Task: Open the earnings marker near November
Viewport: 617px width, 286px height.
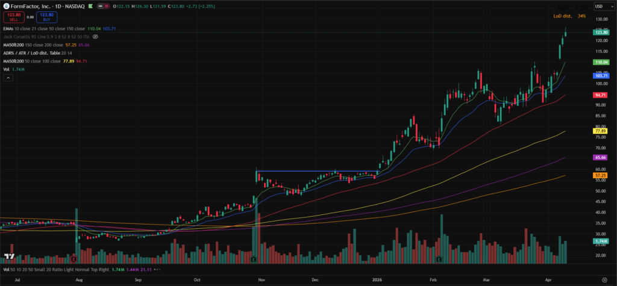Action: click(x=254, y=259)
